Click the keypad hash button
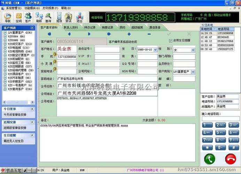This screenshot has height=174, width=241. click(234, 148)
